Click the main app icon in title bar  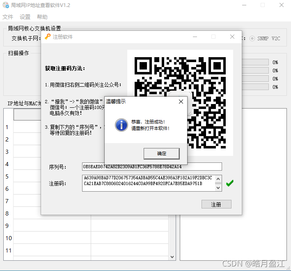(6, 5)
